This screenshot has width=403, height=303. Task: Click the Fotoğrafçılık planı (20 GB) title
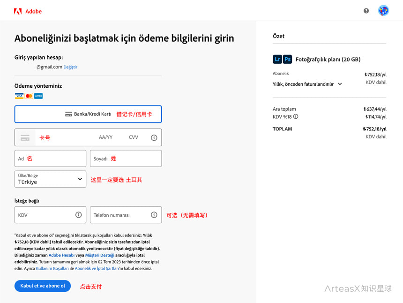click(x=328, y=60)
